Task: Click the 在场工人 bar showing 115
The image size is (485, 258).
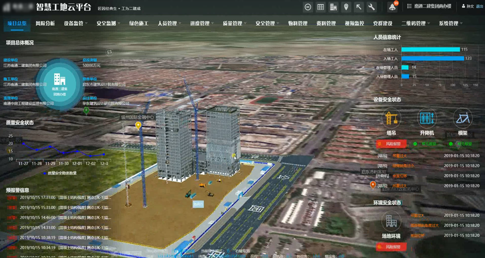Action: 431,49
